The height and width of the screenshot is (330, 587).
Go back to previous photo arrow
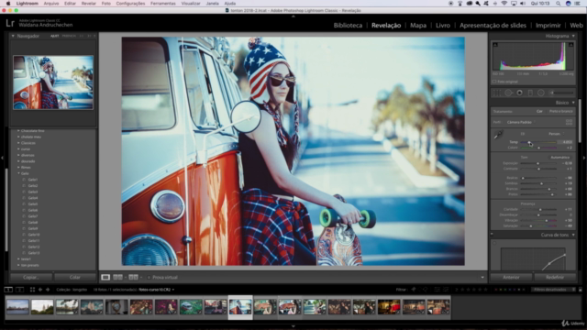pos(40,290)
